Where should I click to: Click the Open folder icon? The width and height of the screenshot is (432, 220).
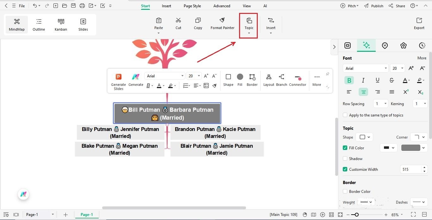65,6
